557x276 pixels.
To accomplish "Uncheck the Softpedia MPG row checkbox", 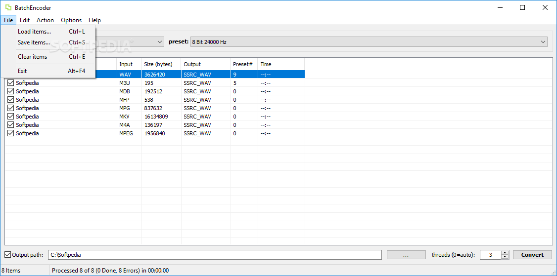I will coord(11,108).
